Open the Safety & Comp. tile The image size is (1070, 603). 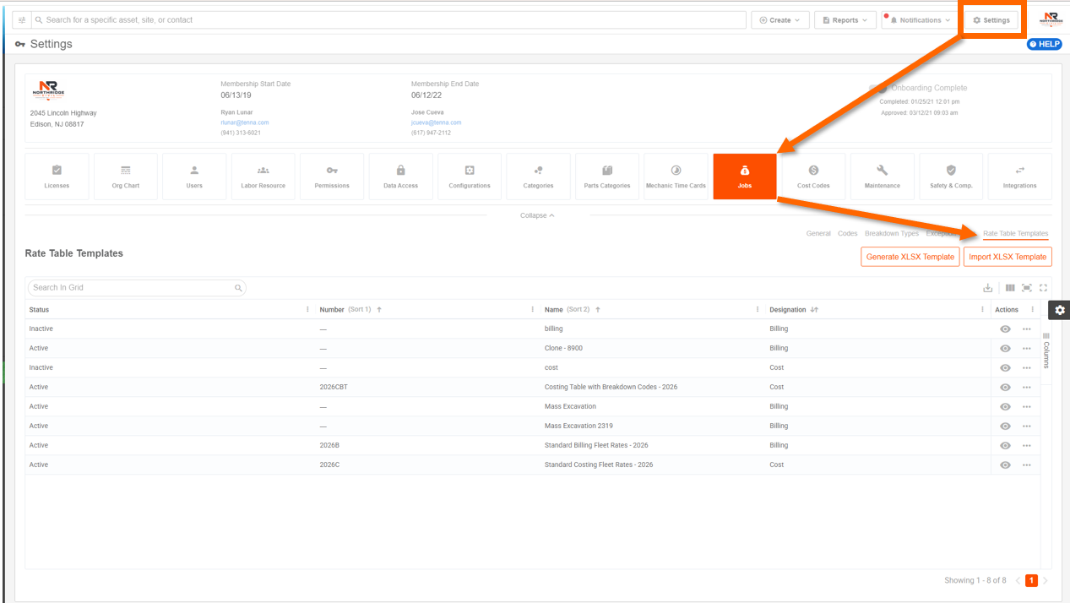(951, 177)
